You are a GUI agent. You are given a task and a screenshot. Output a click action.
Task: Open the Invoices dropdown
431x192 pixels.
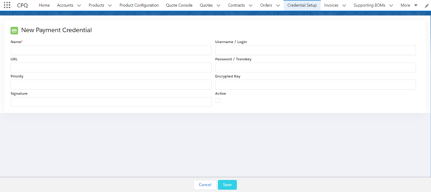[344, 5]
